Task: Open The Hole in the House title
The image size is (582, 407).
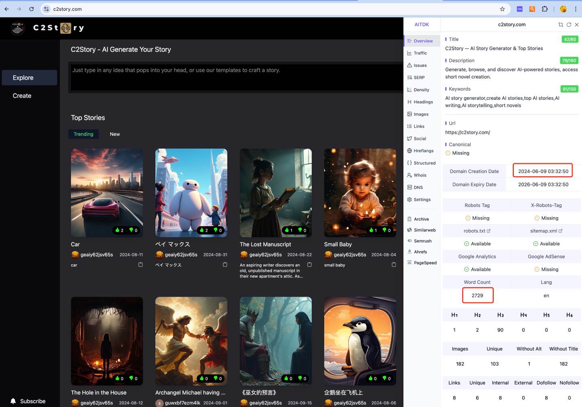Action: point(99,392)
